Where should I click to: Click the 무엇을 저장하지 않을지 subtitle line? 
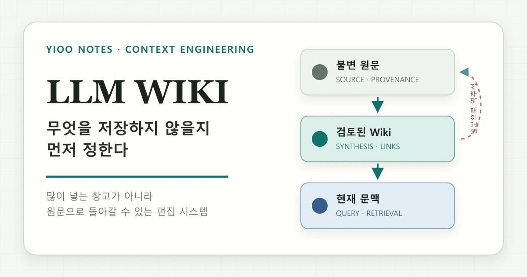(127, 129)
